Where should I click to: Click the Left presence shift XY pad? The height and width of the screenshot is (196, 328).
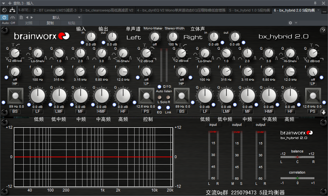point(146,96)
